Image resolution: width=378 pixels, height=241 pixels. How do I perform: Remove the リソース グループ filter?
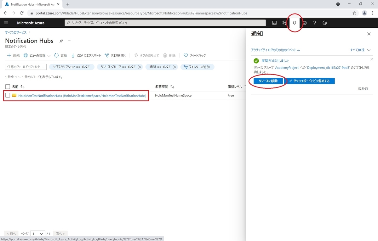point(140,67)
